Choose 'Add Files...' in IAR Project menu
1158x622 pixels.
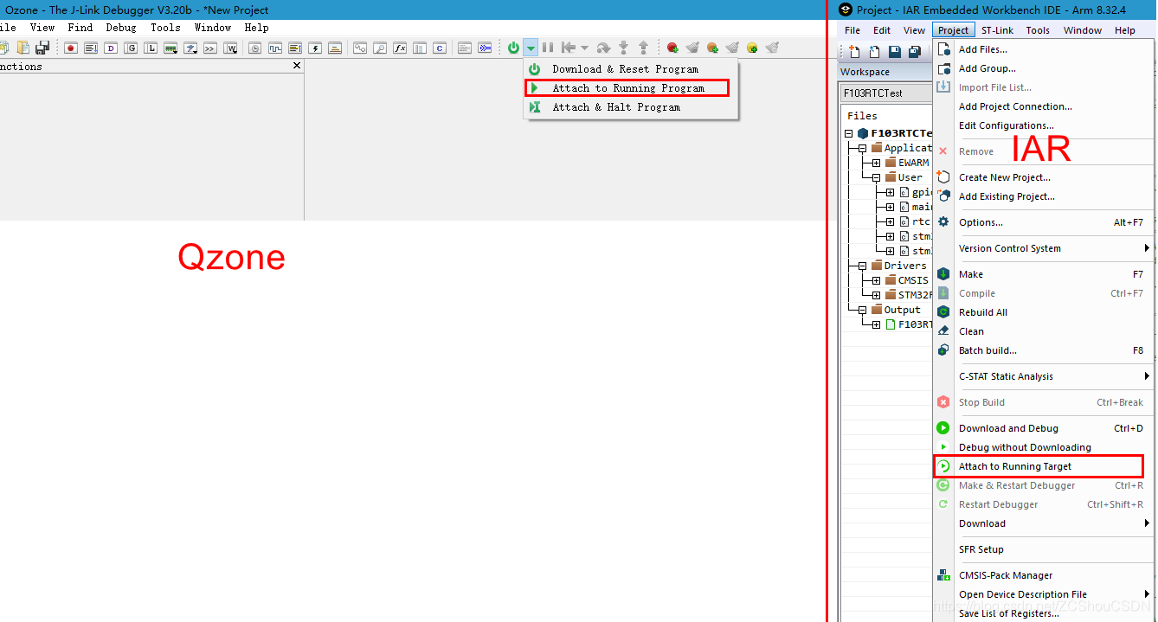(1043, 49)
